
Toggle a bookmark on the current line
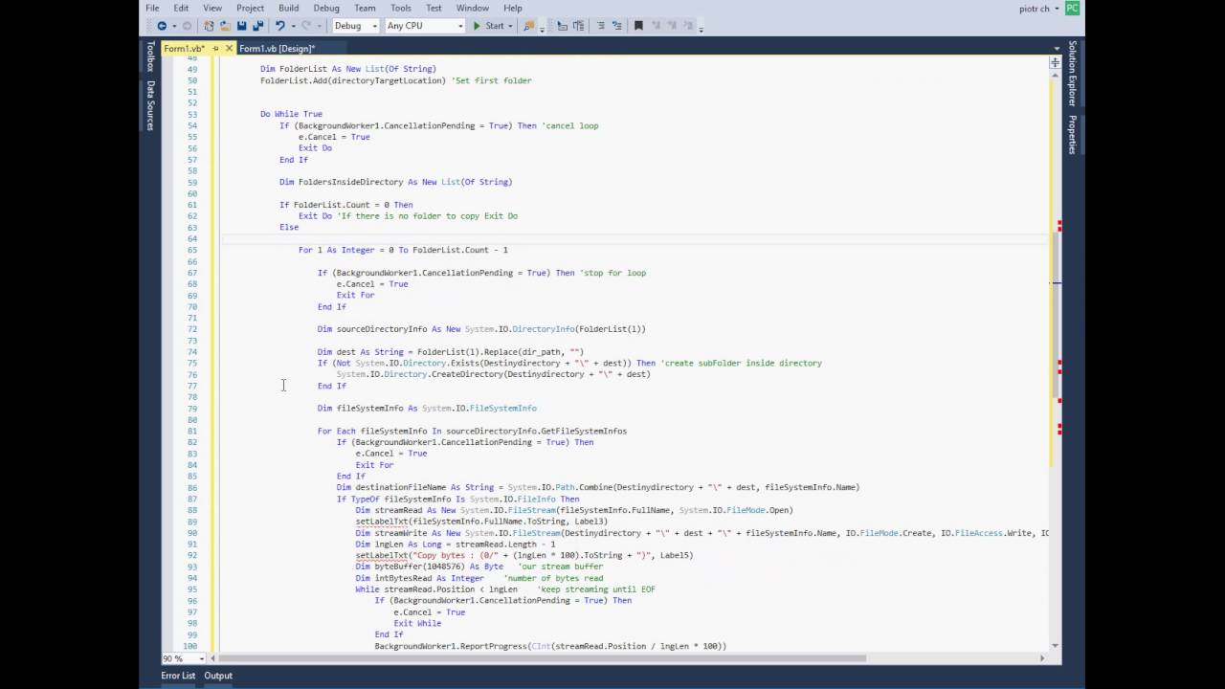coord(638,26)
